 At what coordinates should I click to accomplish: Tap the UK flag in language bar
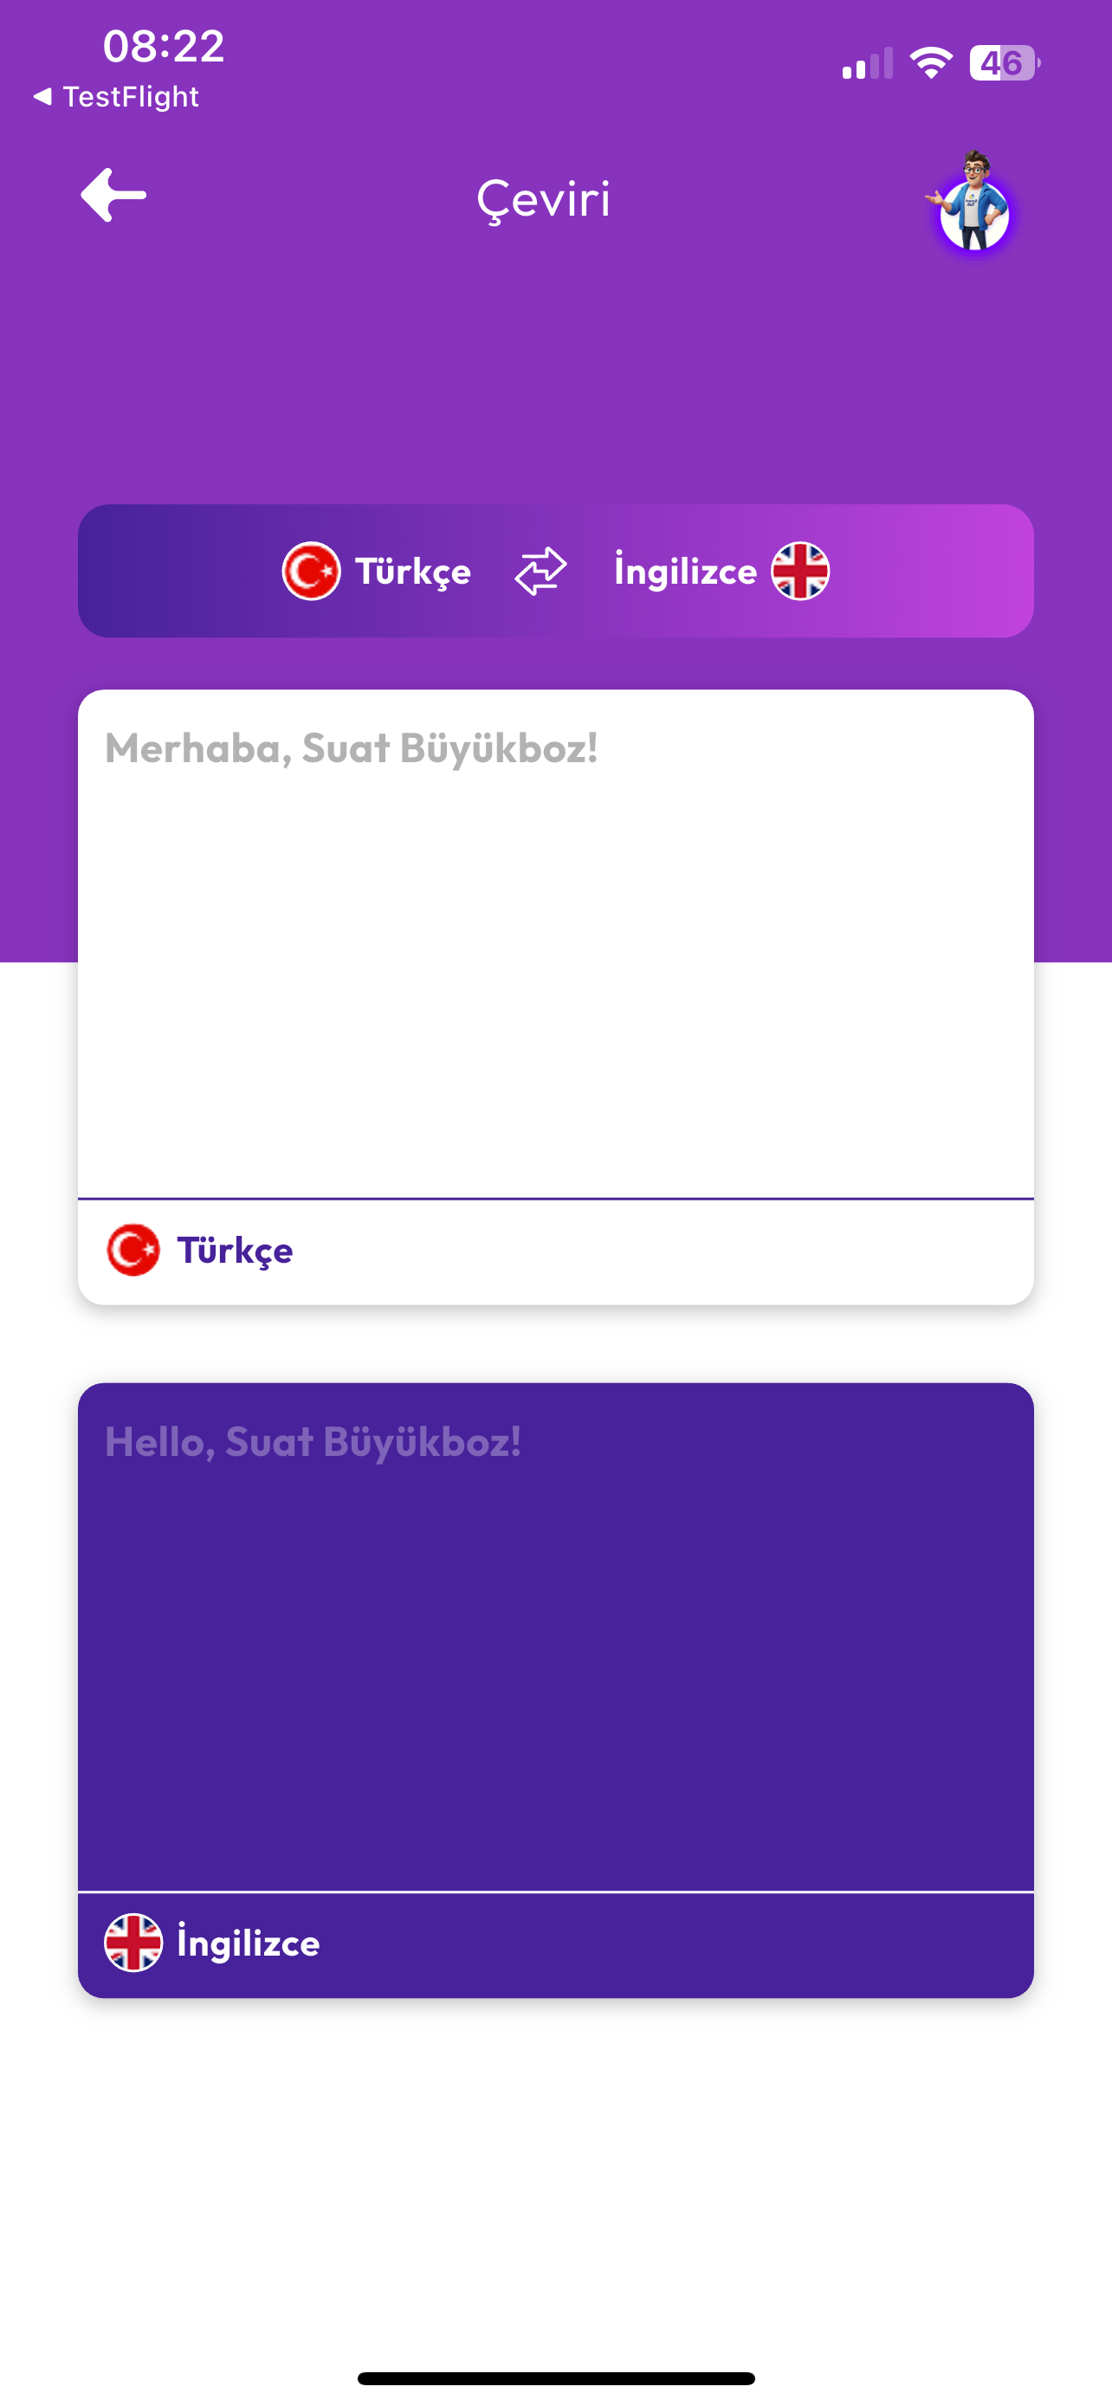(800, 571)
